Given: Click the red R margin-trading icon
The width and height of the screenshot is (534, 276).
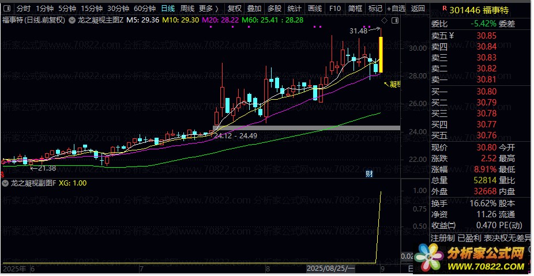Looking at the screenshot, I should [x=443, y=8].
